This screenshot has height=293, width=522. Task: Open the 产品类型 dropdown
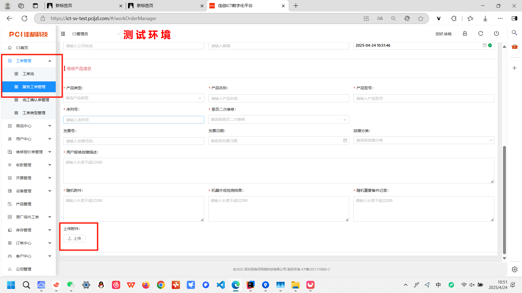click(133, 98)
